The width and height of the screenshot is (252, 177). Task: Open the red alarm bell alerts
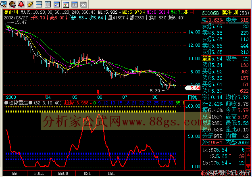[x=21, y=4]
